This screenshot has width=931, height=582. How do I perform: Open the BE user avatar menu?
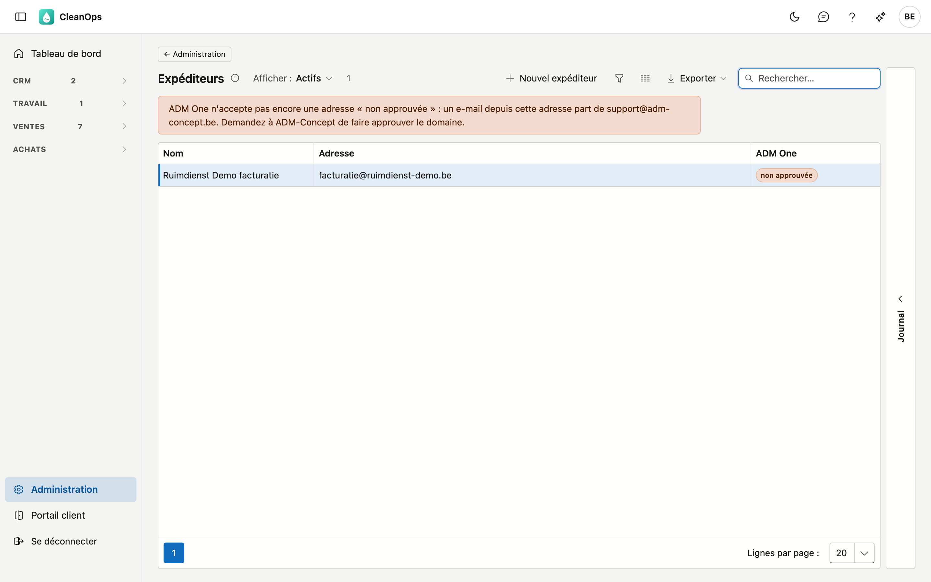pos(909,16)
